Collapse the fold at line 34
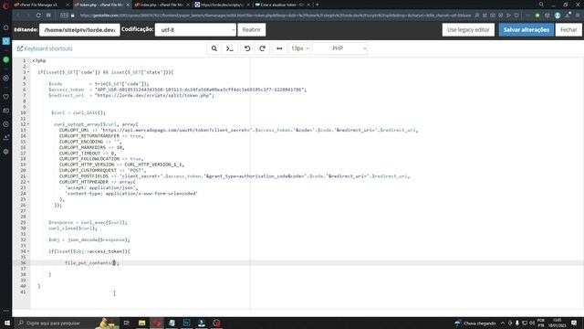Screen dimensions: 584x329 click(x=28, y=251)
